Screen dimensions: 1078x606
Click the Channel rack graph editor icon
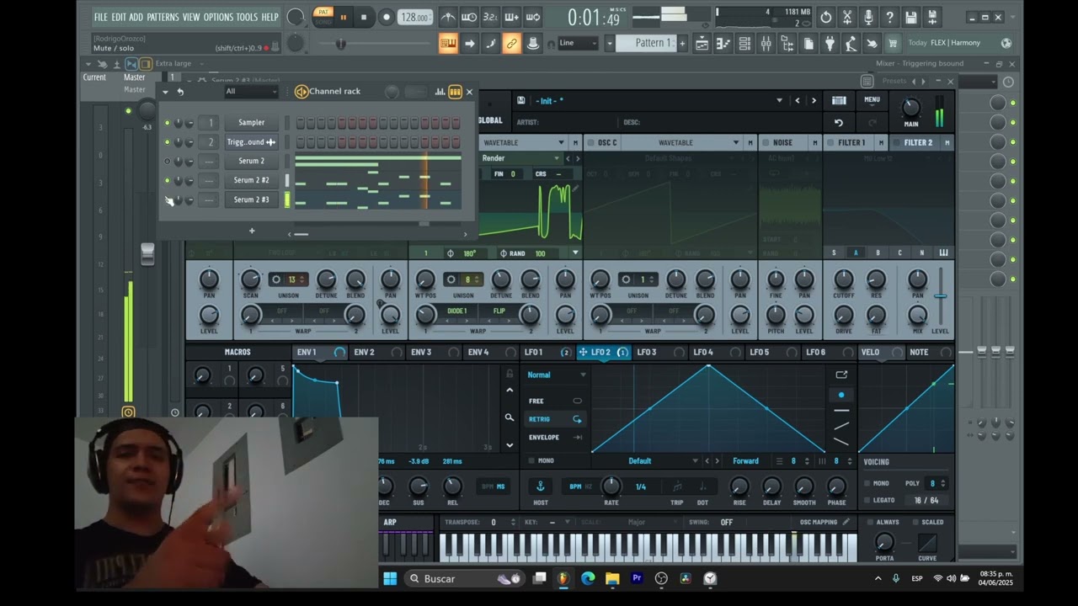click(x=440, y=92)
